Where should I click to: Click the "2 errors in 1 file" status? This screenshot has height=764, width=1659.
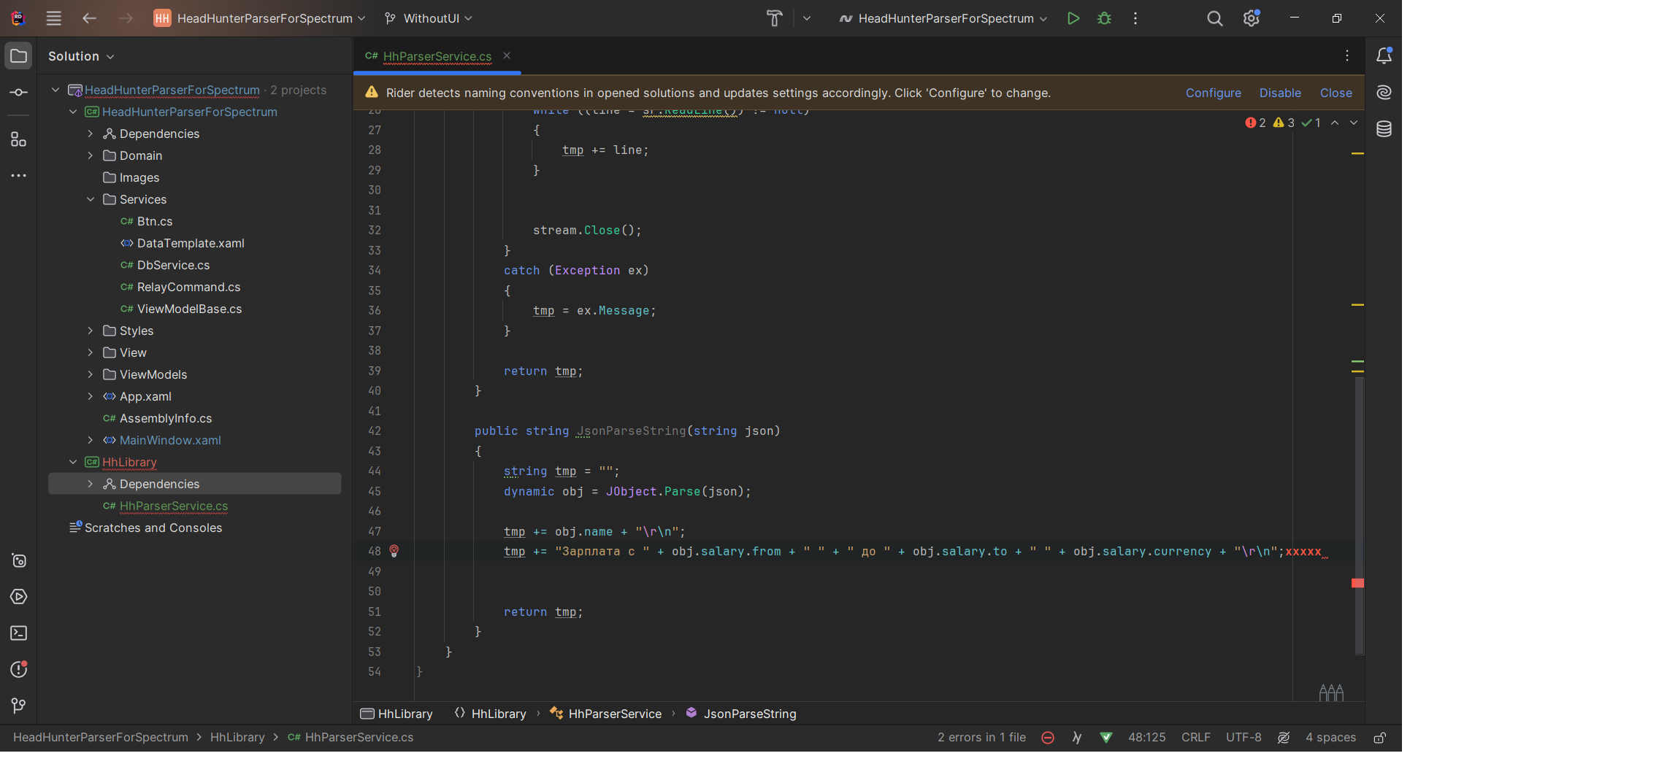click(x=981, y=738)
